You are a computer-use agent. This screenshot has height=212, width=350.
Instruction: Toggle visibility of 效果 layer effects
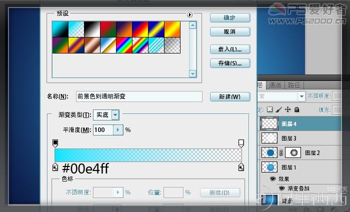click(x=272, y=178)
